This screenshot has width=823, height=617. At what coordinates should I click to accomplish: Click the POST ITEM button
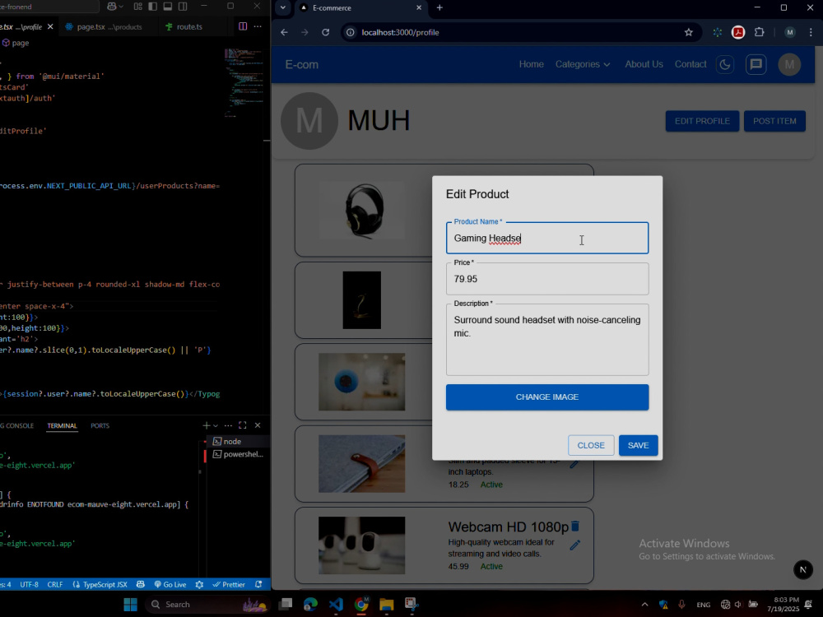(774, 121)
